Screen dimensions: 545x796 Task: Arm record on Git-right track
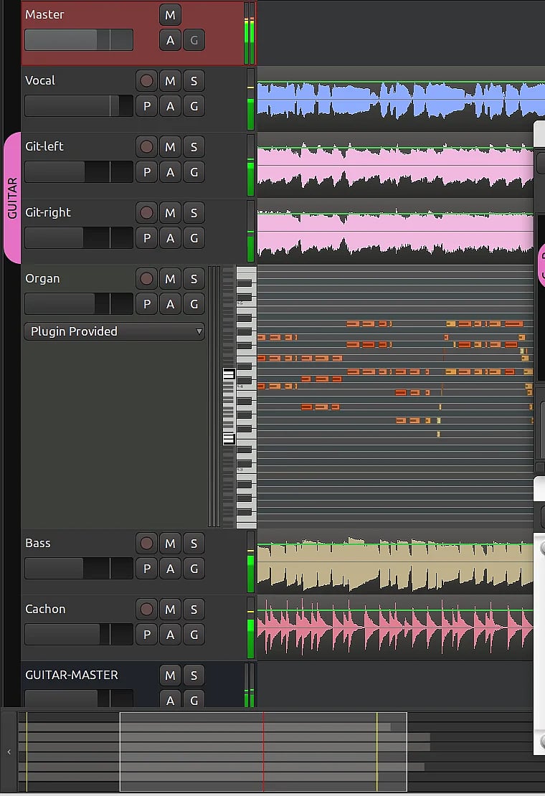(146, 213)
